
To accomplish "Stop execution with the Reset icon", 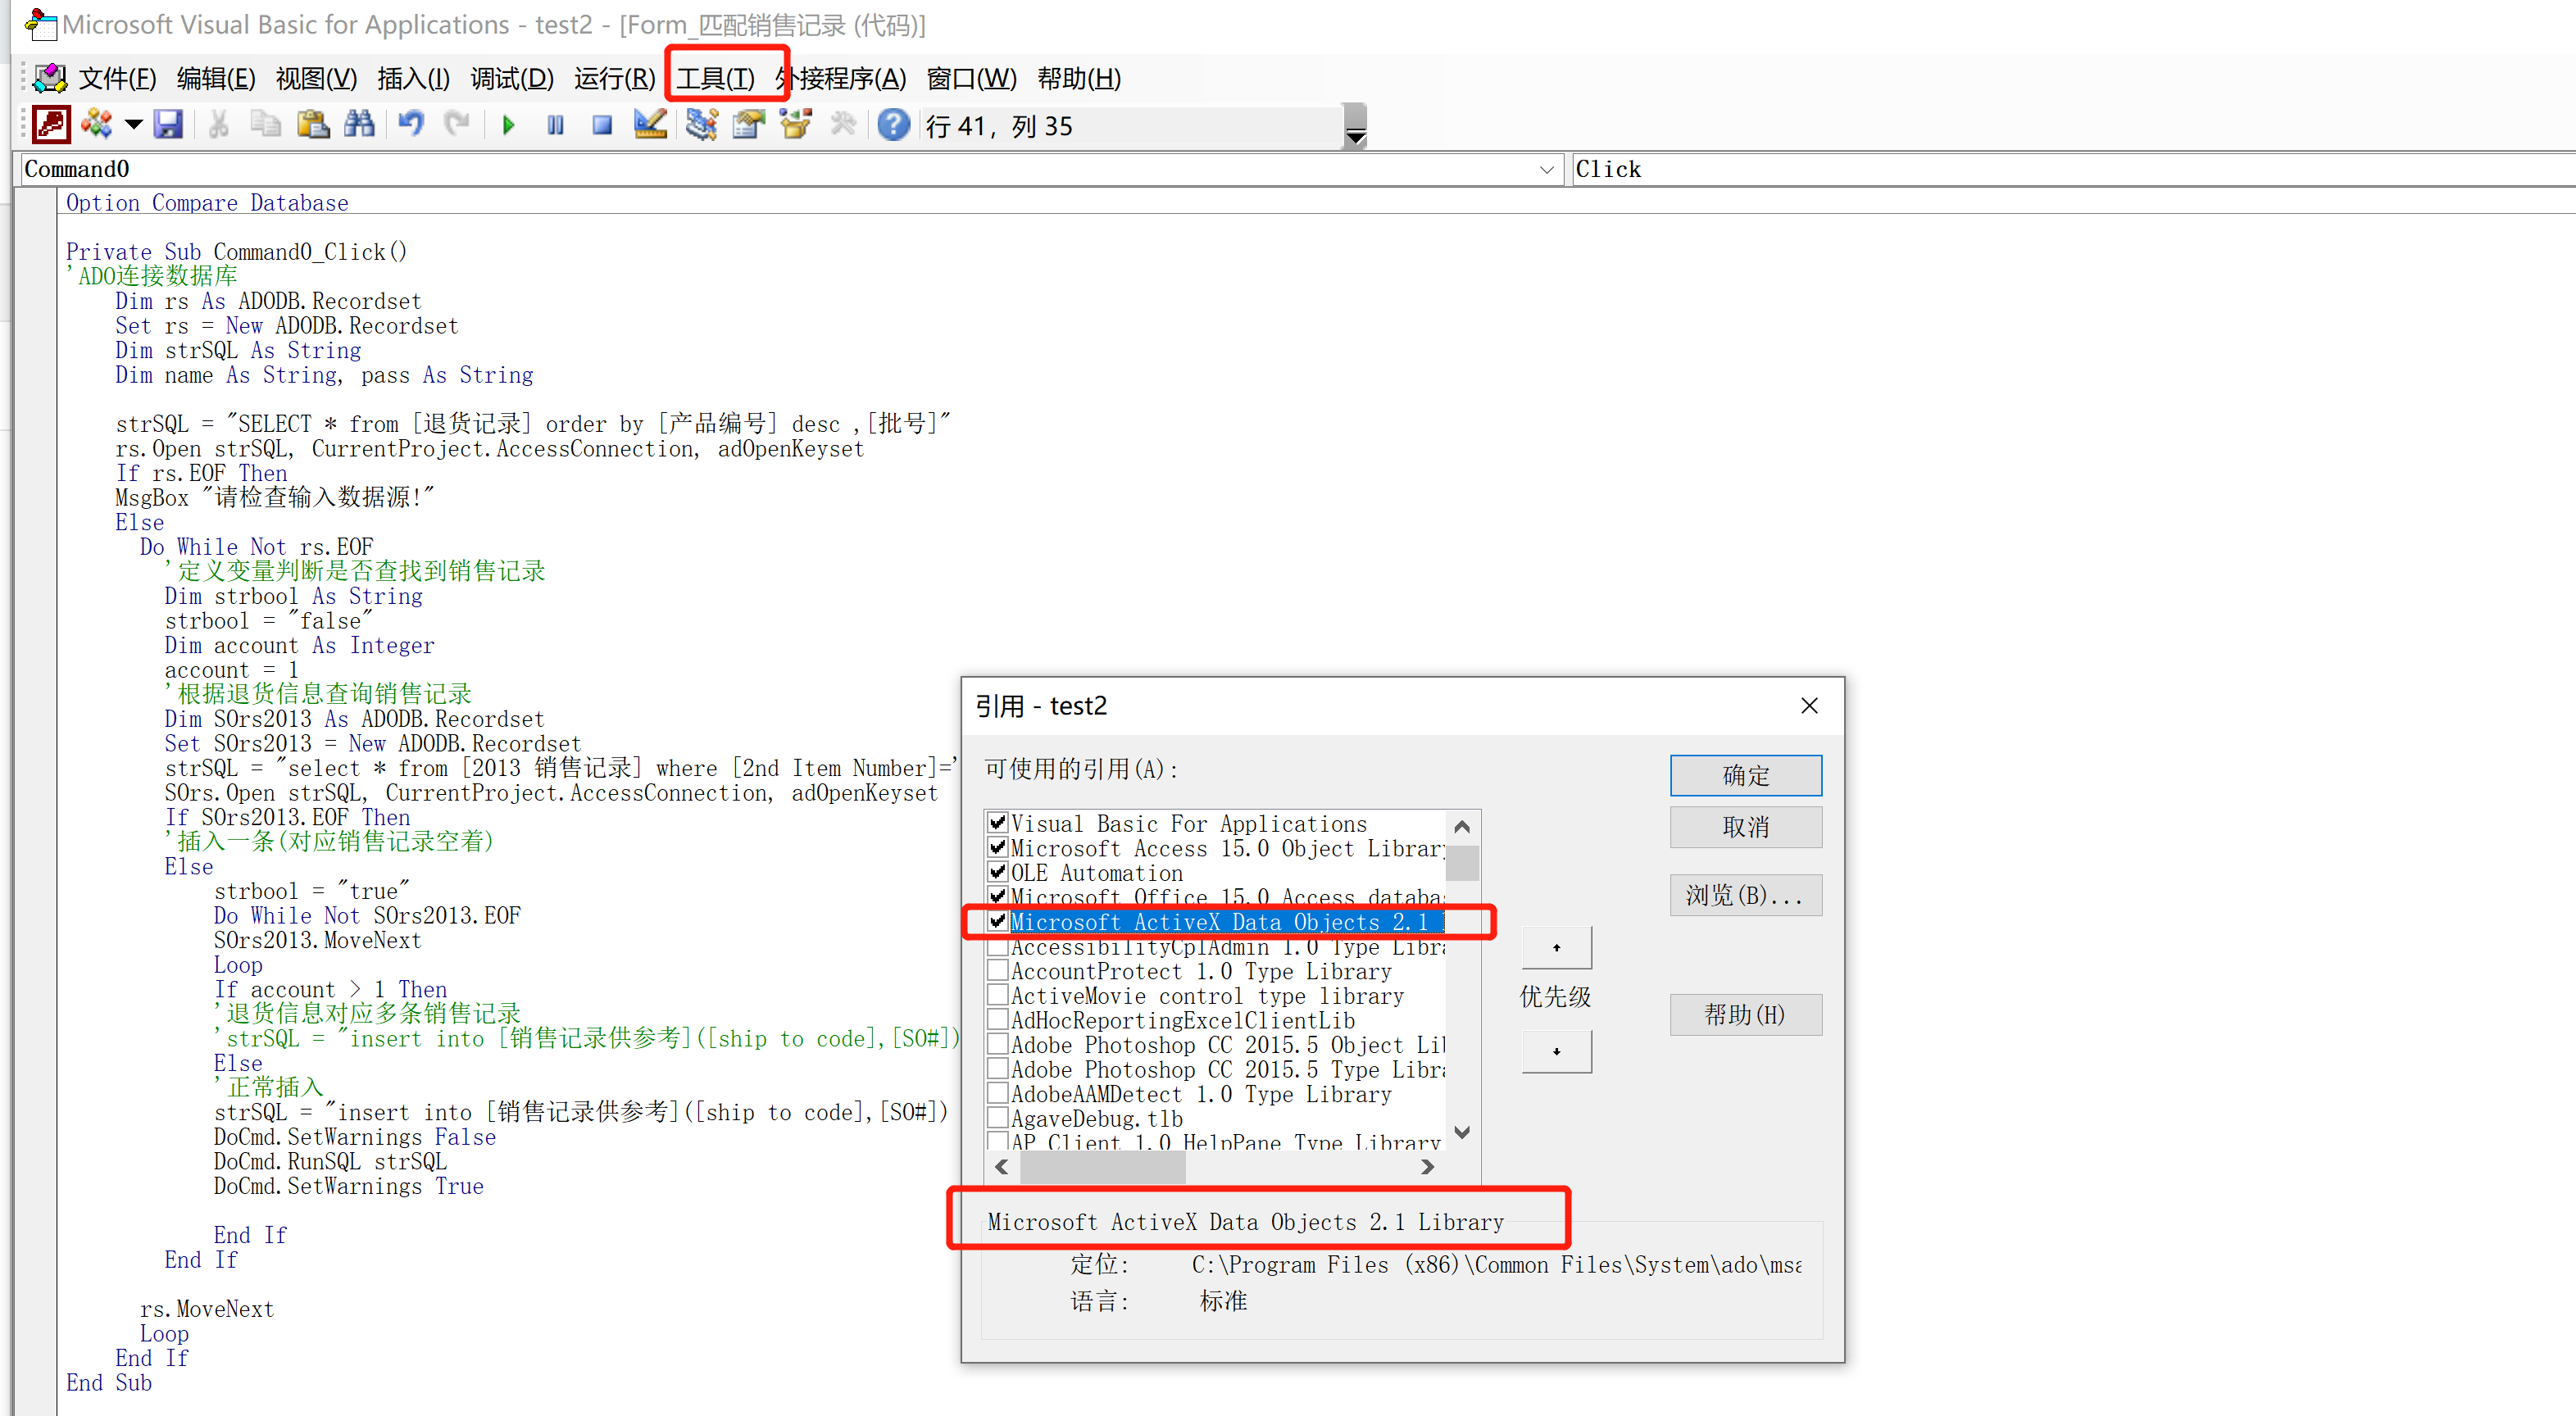I will [x=602, y=124].
